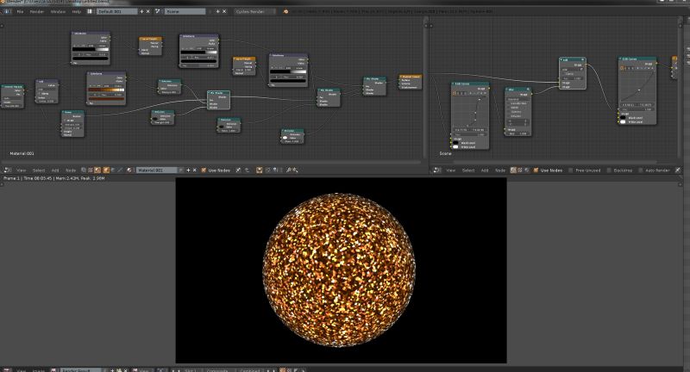Screen dimensions: 690x372
Task: Click copy nodes icon in material editor
Action: click(x=289, y=170)
